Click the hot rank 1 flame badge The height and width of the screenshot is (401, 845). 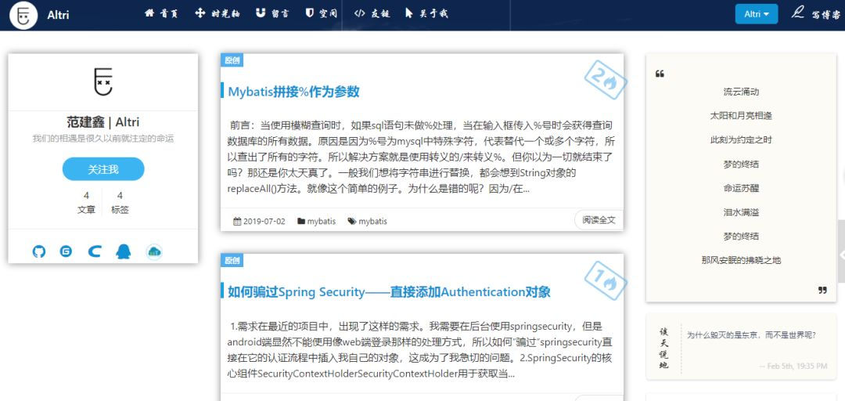[x=606, y=280]
